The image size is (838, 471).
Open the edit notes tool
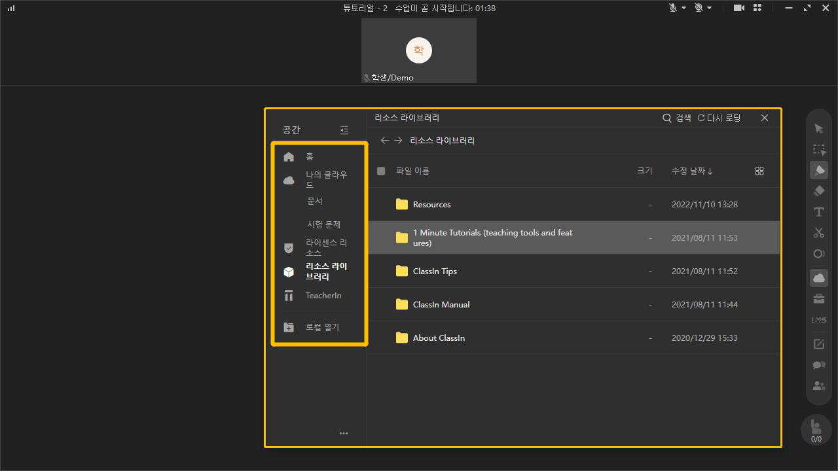pos(819,344)
